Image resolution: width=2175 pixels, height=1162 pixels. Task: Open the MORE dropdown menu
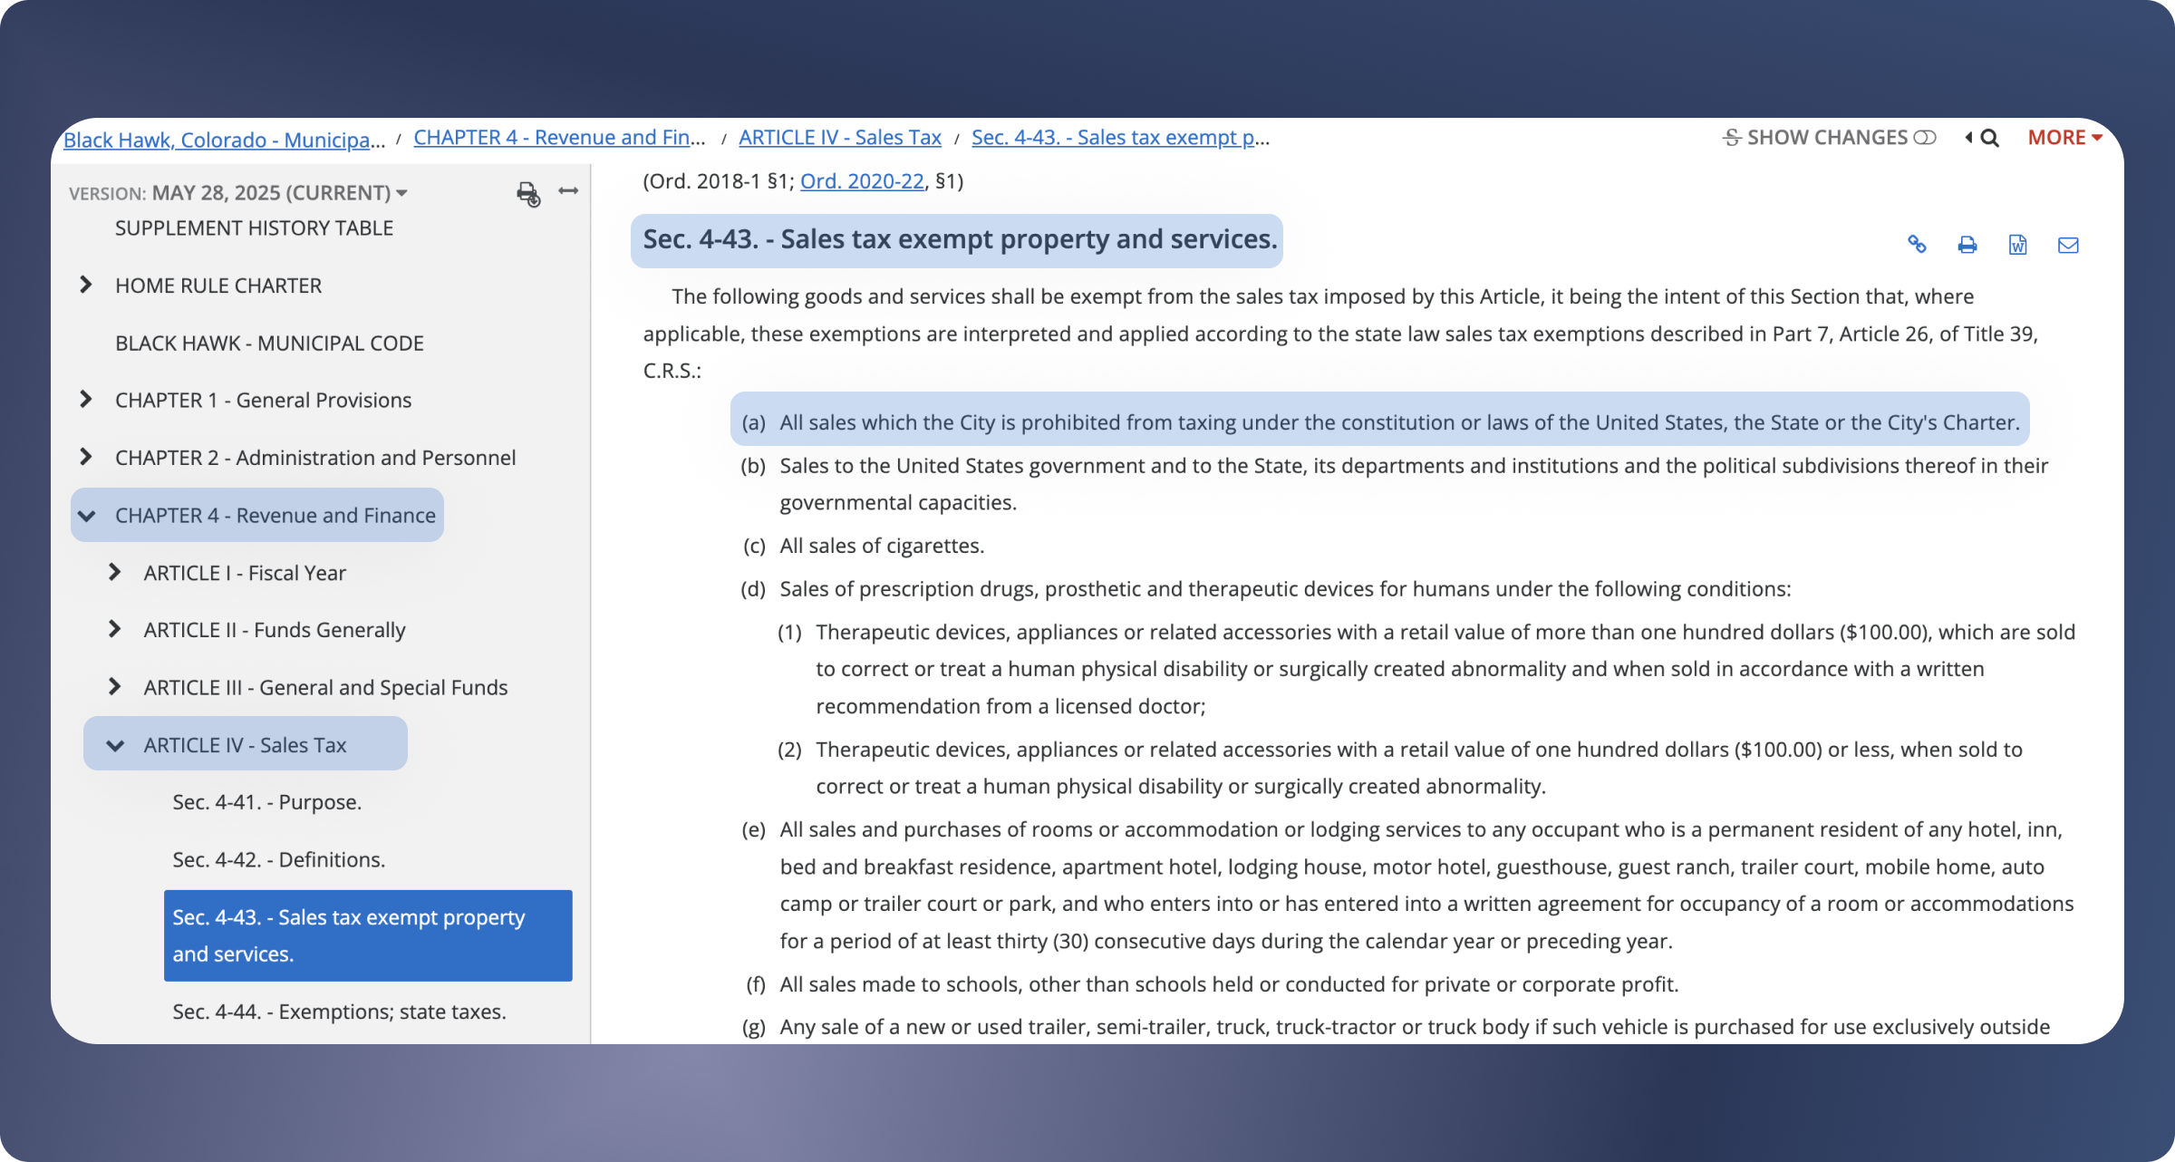tap(2064, 138)
